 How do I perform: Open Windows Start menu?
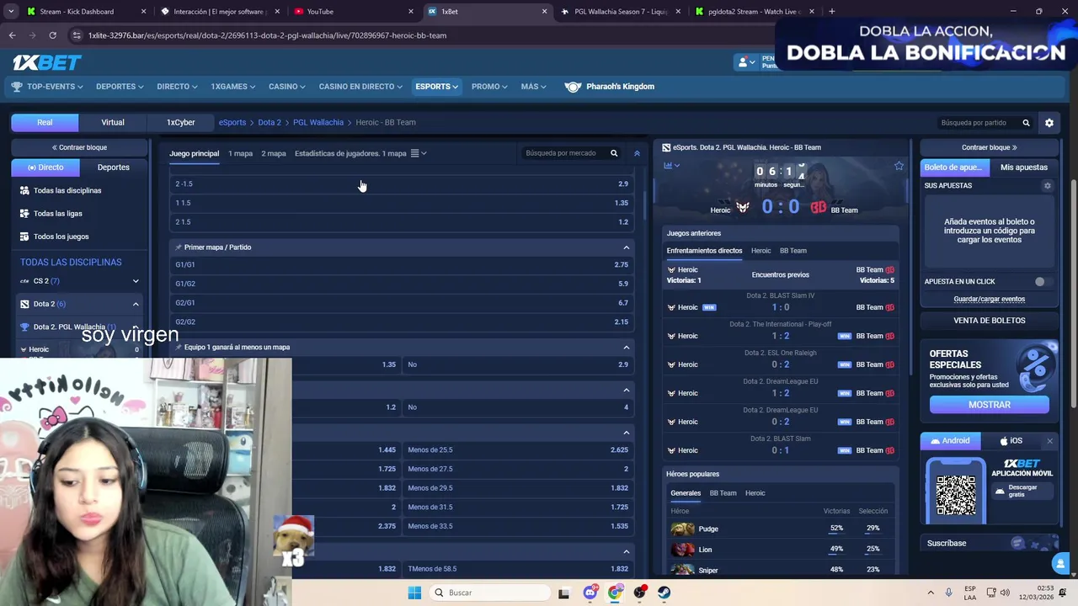pyautogui.click(x=414, y=593)
